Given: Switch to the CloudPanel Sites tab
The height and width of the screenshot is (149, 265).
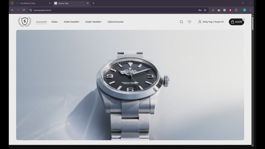Looking at the screenshot, I should (33, 3).
